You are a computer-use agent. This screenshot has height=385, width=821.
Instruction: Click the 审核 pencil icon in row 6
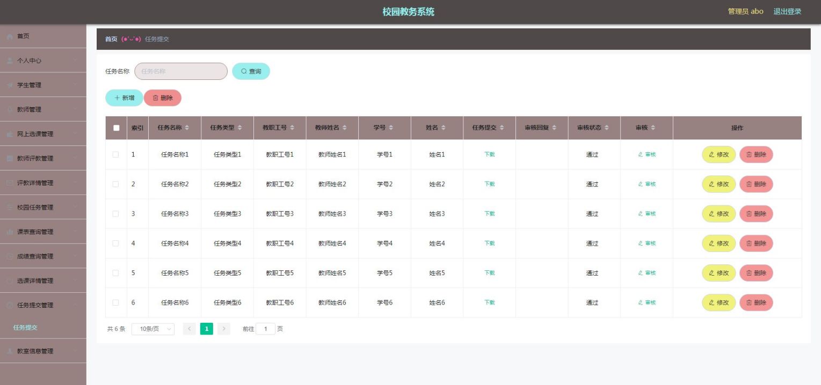(x=641, y=302)
